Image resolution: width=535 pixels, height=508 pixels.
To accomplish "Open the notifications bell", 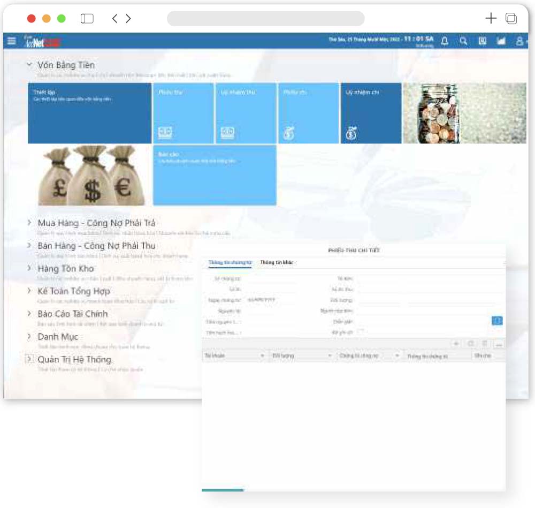I will pyautogui.click(x=445, y=41).
